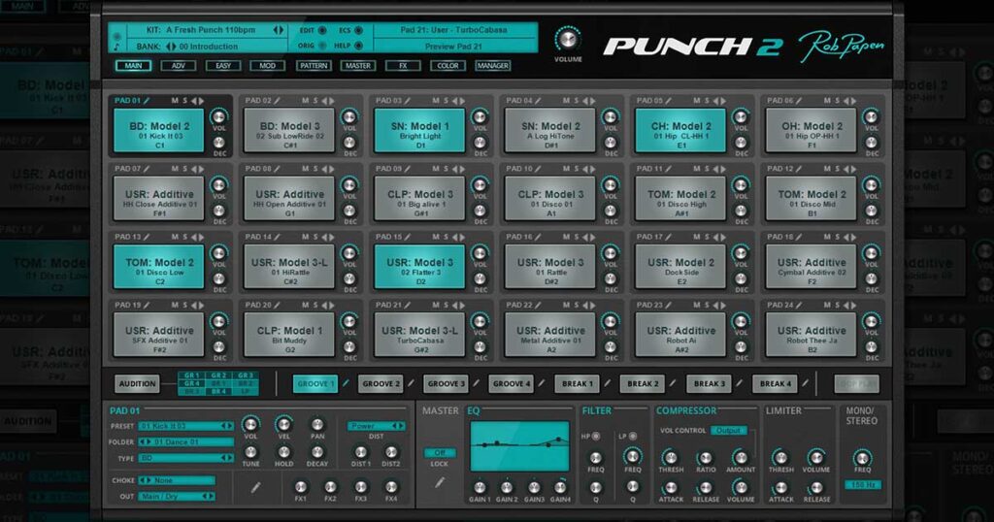Trigger the USR: Model 3-L TurboCabasa pad

point(419,335)
